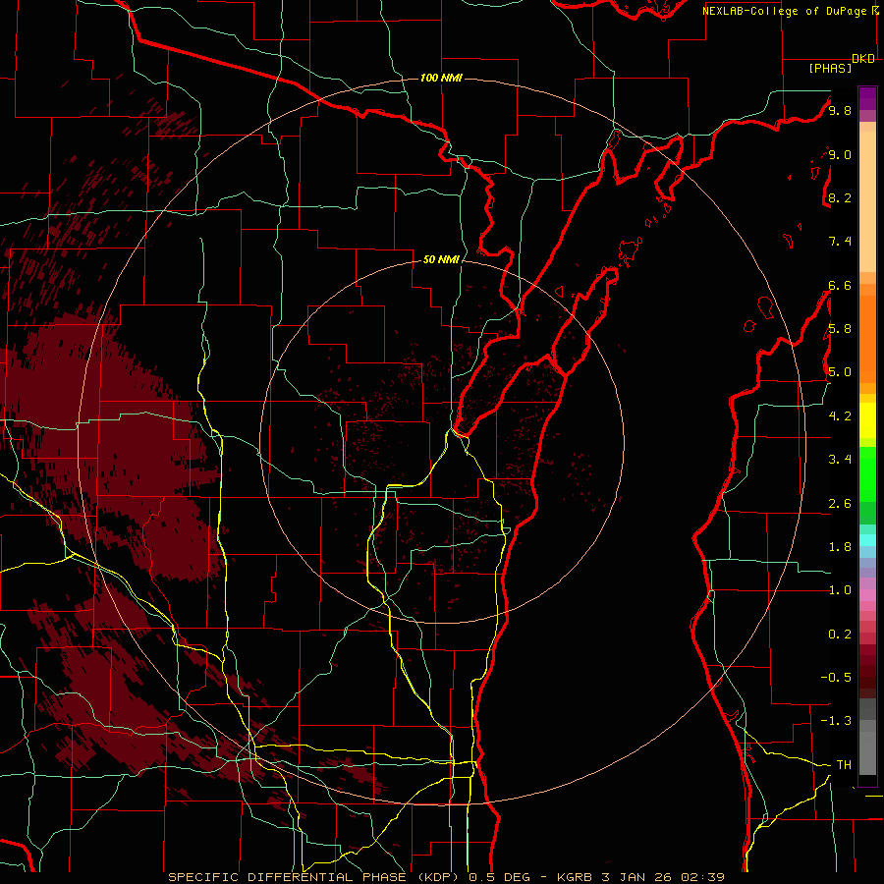Pick the cyan color bar segment

[867, 540]
